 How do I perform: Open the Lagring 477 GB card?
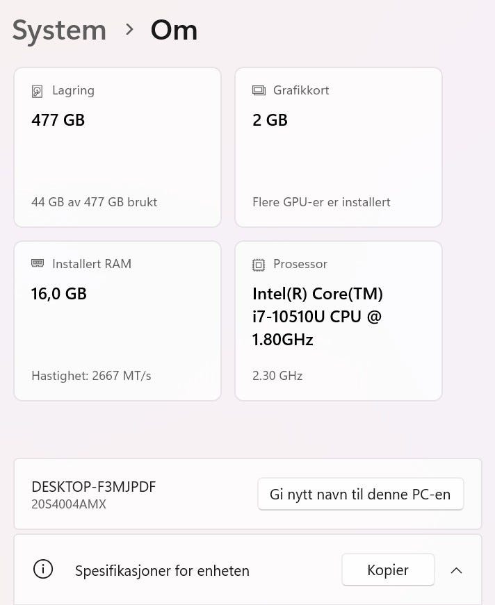pos(117,147)
